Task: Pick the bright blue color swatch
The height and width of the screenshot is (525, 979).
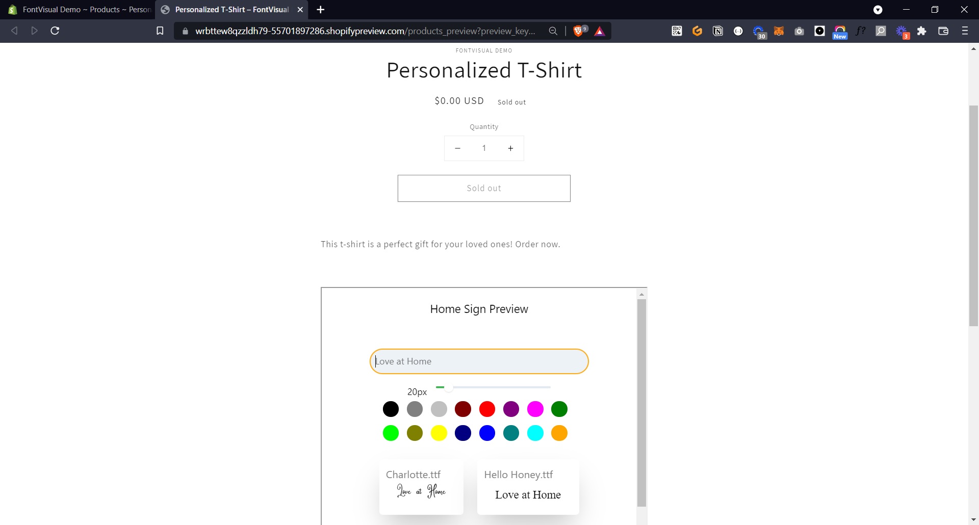Action: 487,433
